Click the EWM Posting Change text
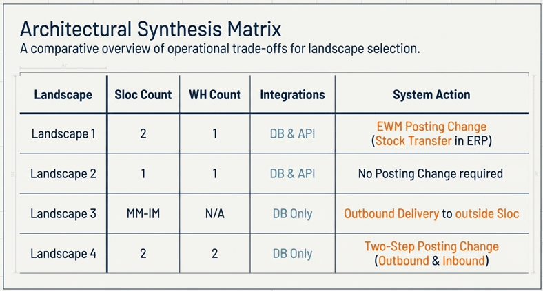This screenshot has width=543, height=291. pos(431,127)
